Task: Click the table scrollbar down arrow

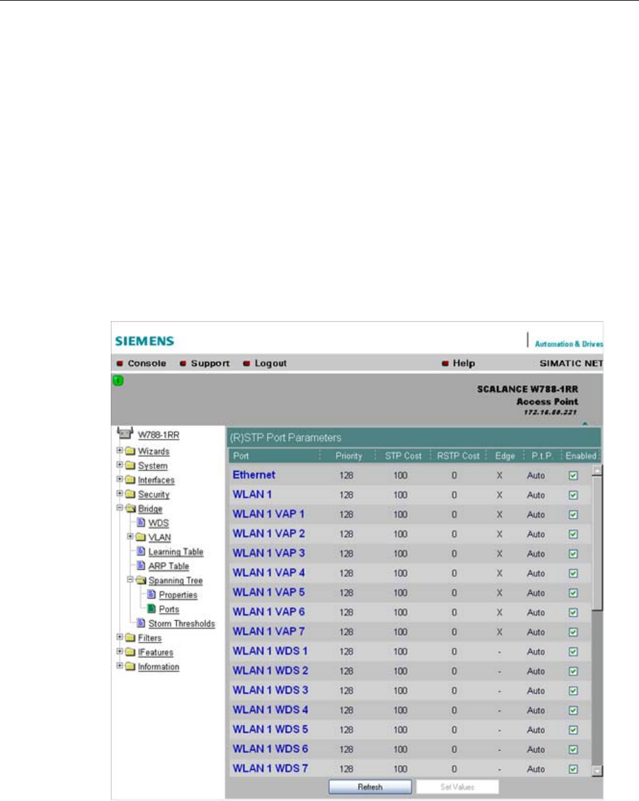Action: tap(597, 771)
